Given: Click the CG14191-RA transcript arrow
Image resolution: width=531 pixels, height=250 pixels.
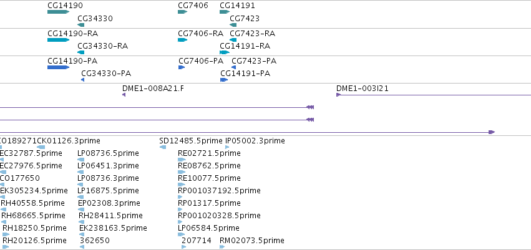Looking at the screenshot, I should (x=225, y=52).
